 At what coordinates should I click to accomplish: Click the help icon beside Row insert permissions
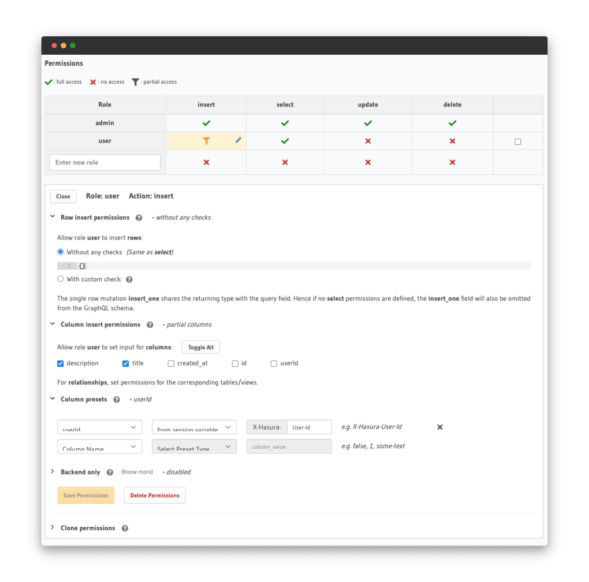[139, 218]
